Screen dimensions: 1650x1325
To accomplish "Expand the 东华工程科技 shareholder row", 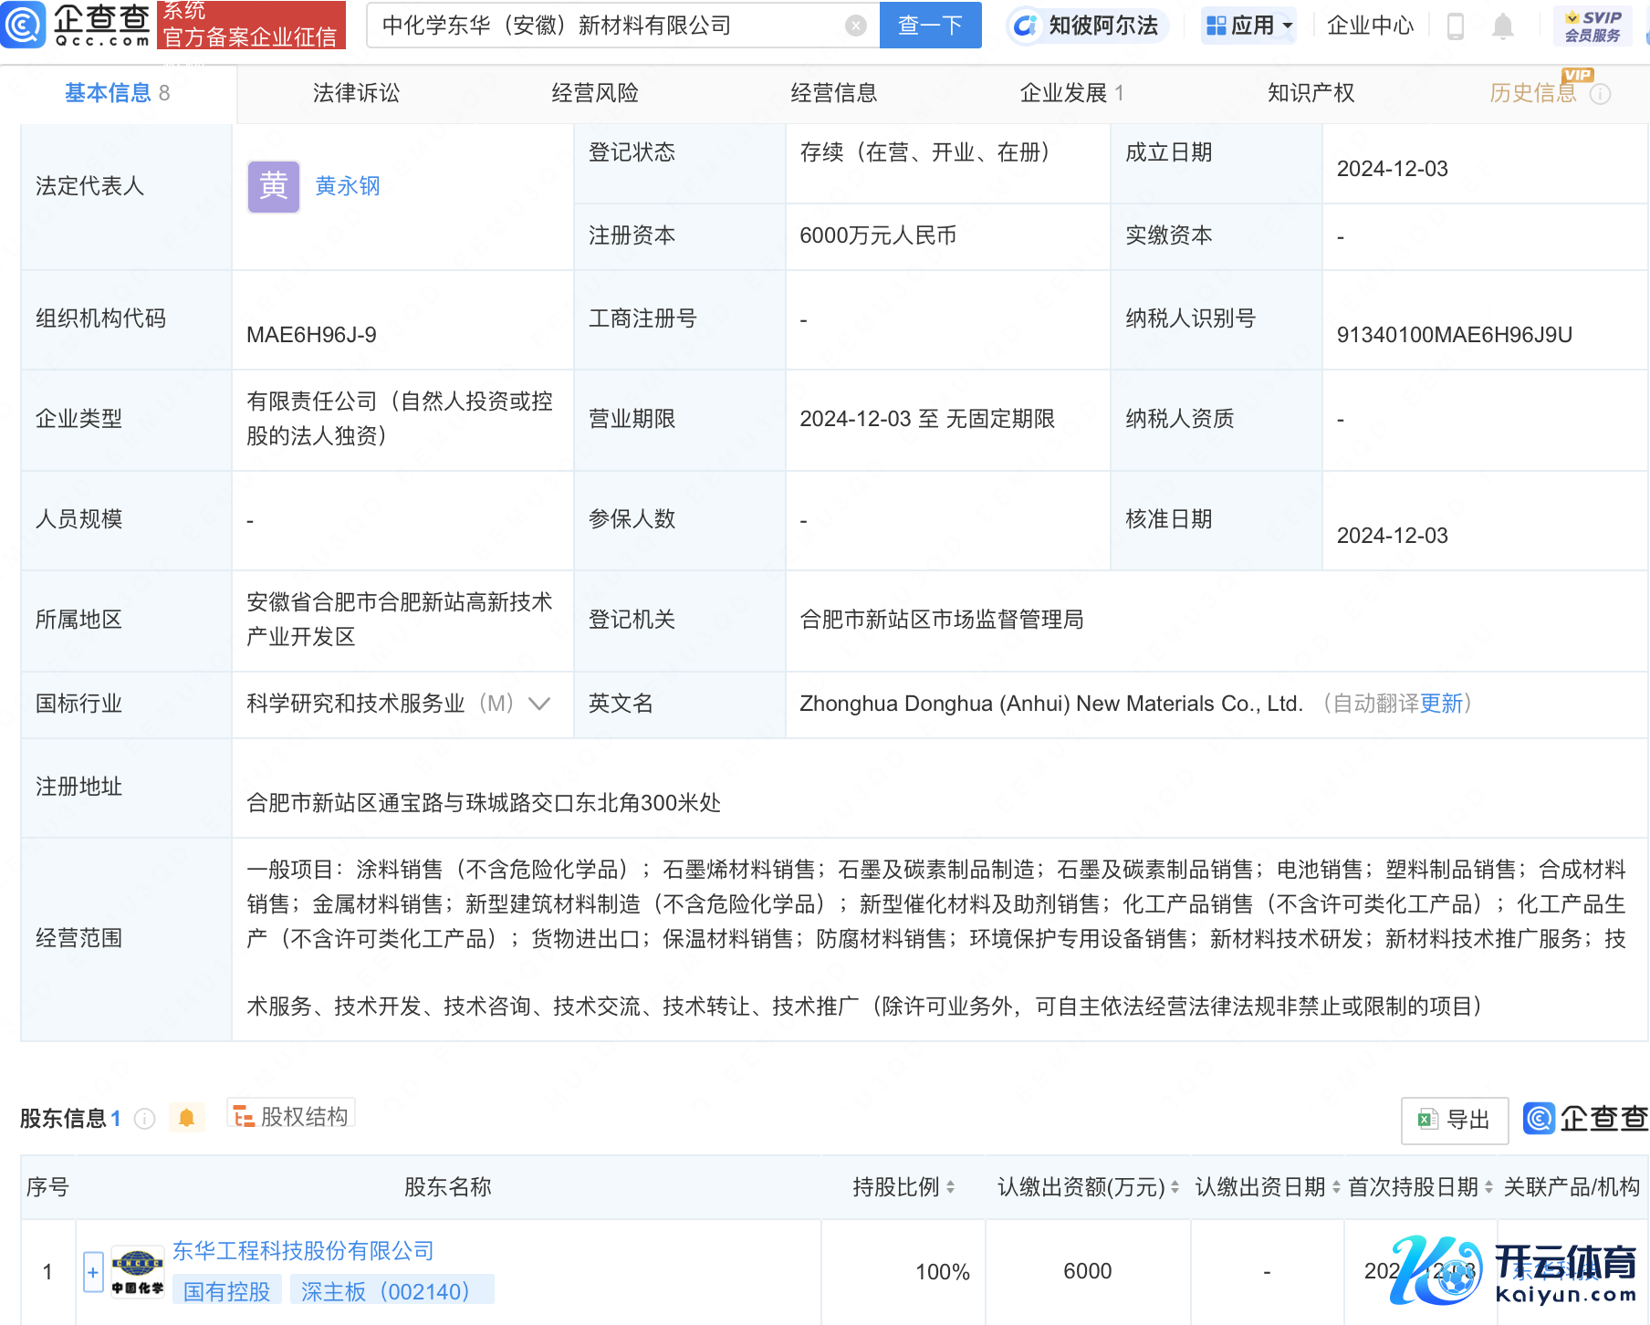I will coord(93,1271).
